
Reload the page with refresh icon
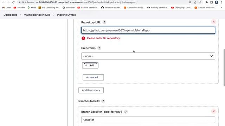(x=13, y=2)
